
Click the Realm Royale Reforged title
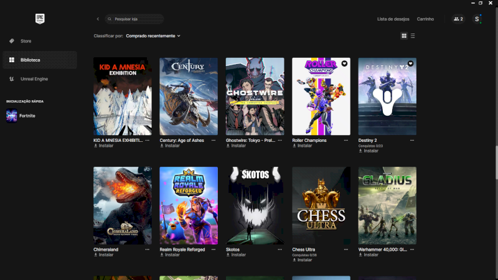click(x=182, y=250)
